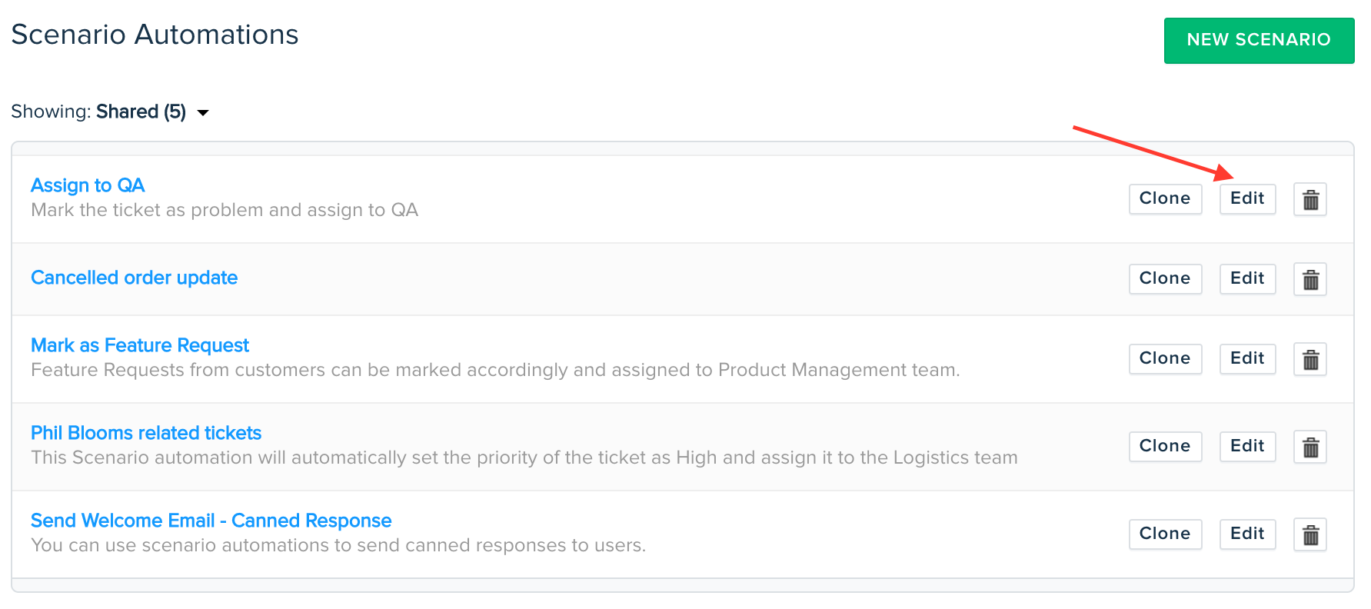
Task: Clone Phil Blooms related tickets scenario
Action: tap(1164, 446)
